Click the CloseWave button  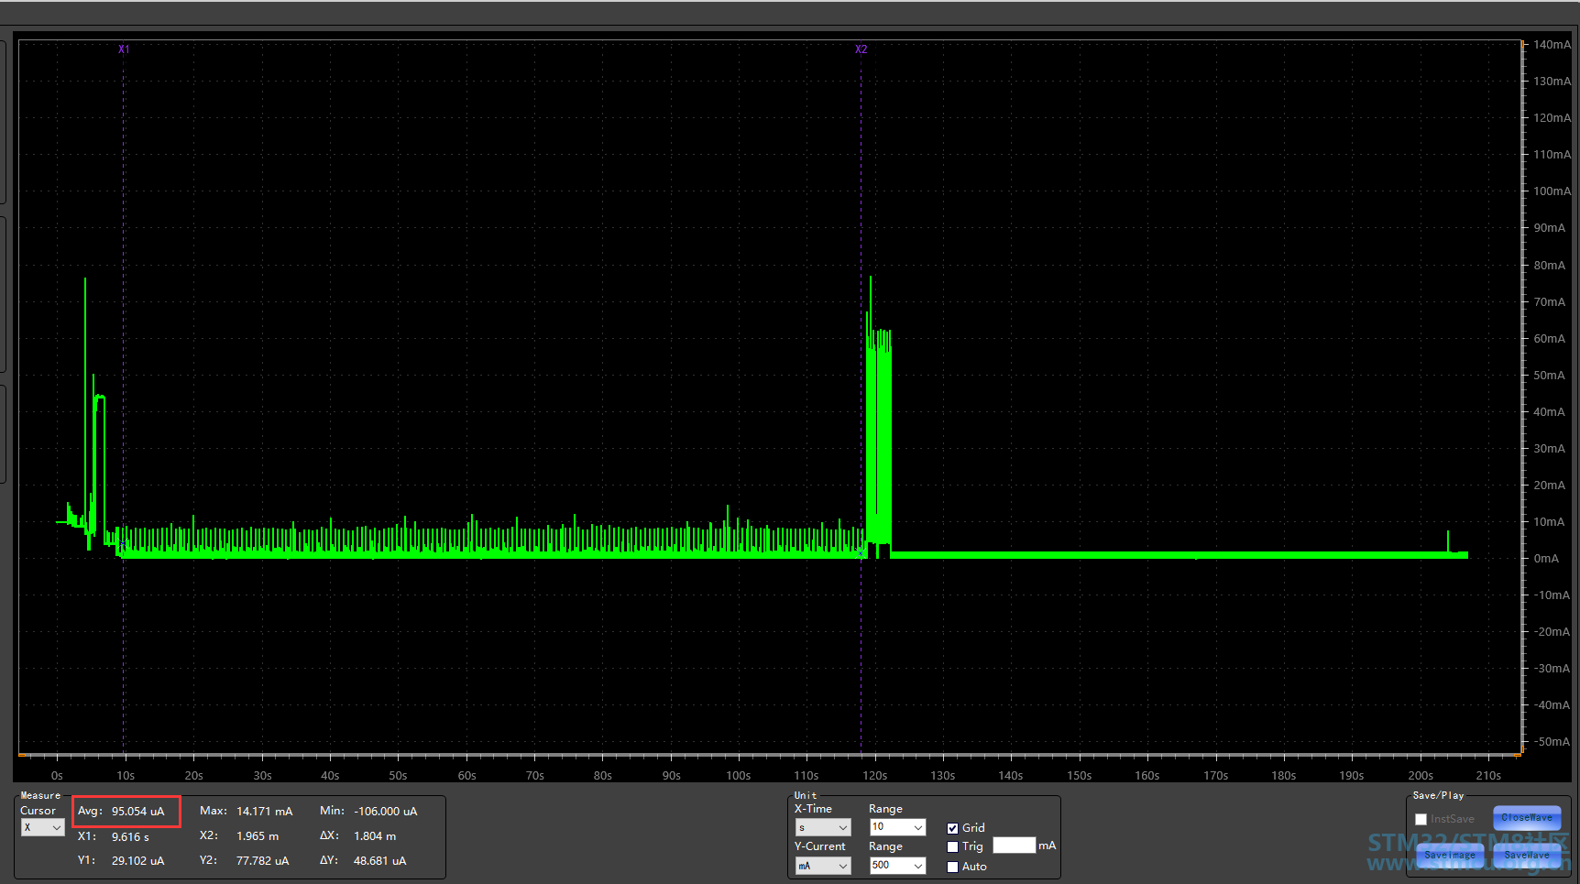[1527, 817]
